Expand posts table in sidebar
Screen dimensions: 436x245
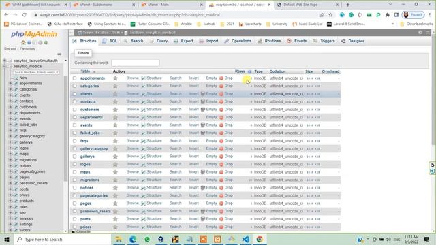(11, 189)
